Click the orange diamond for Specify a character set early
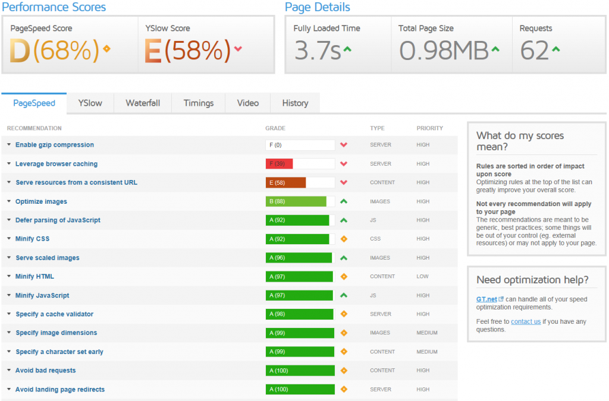The height and width of the screenshot is (401, 609). pyautogui.click(x=344, y=351)
